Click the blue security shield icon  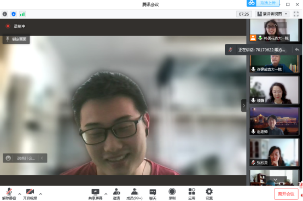14,14
